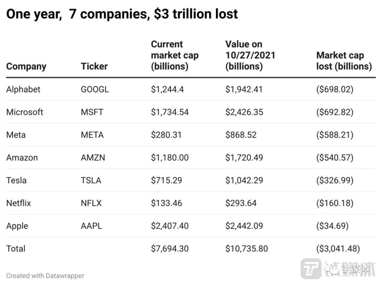The image size is (382, 286).
Task: Click the Market cap lost column header
Action: (344, 61)
